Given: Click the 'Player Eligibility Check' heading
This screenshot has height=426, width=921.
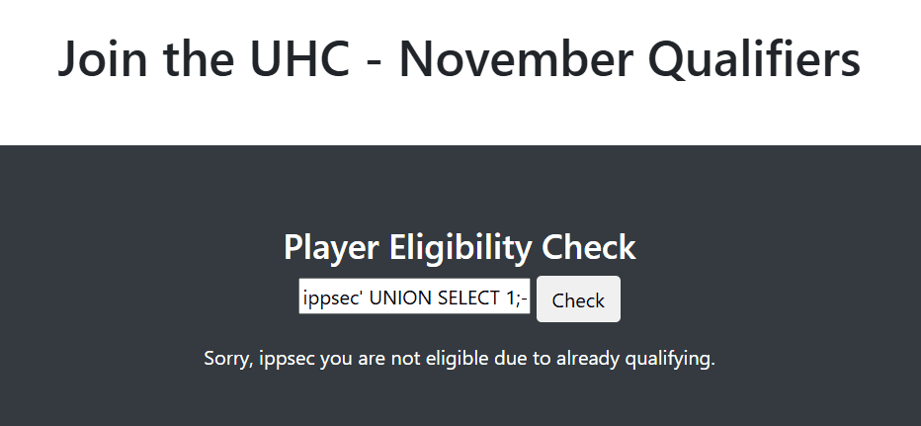Looking at the screenshot, I should click(x=460, y=247).
